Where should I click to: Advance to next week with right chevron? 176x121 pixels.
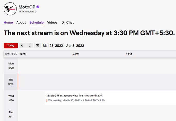30,46
